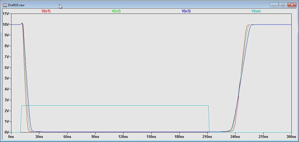This screenshot has height=142, width=299.
Task: Click the Draft10.raw title bar text
Action: tap(16, 5)
